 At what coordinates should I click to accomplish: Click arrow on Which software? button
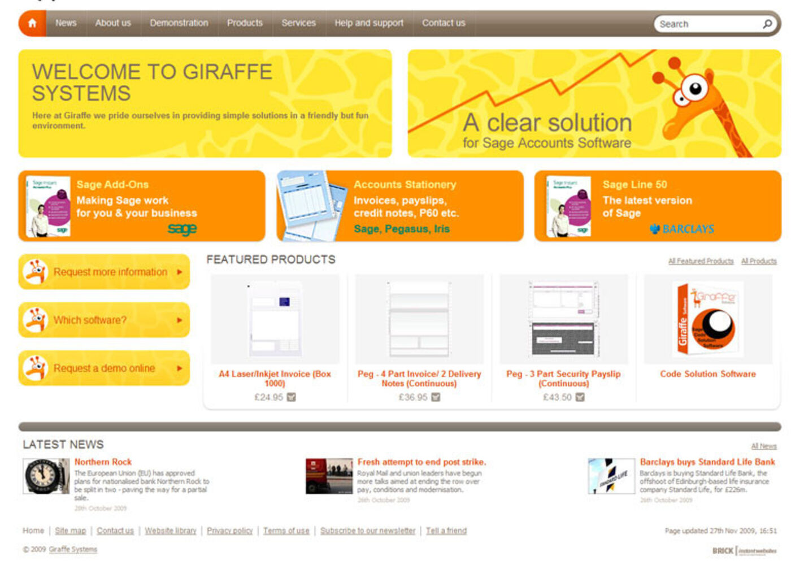[180, 320]
